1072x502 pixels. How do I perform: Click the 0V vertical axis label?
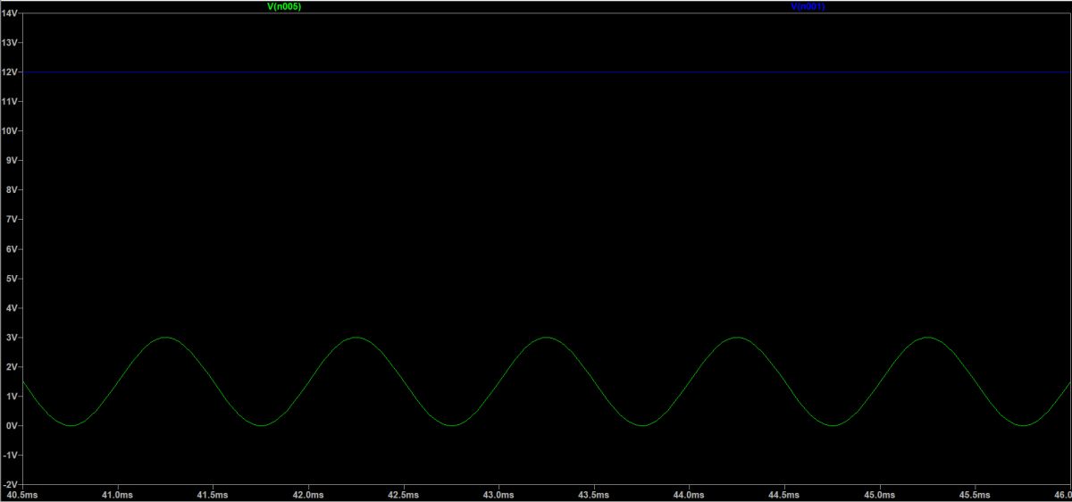pyautogui.click(x=11, y=425)
